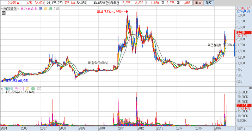Click the 08/12 date label

click(241, 129)
